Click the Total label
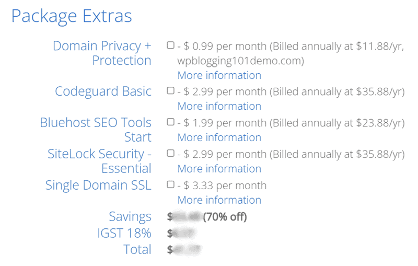The image size is (418, 266). click(x=137, y=249)
